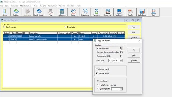The image size is (172, 97).
Task: Click the Exit toolbar icon
Action: [153, 12]
